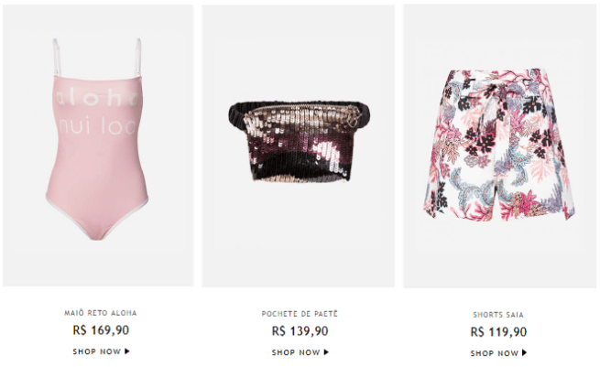The height and width of the screenshot is (367, 600).
Task: Click the arrow icon beside Maiô Shop Now
Action: 127,351
